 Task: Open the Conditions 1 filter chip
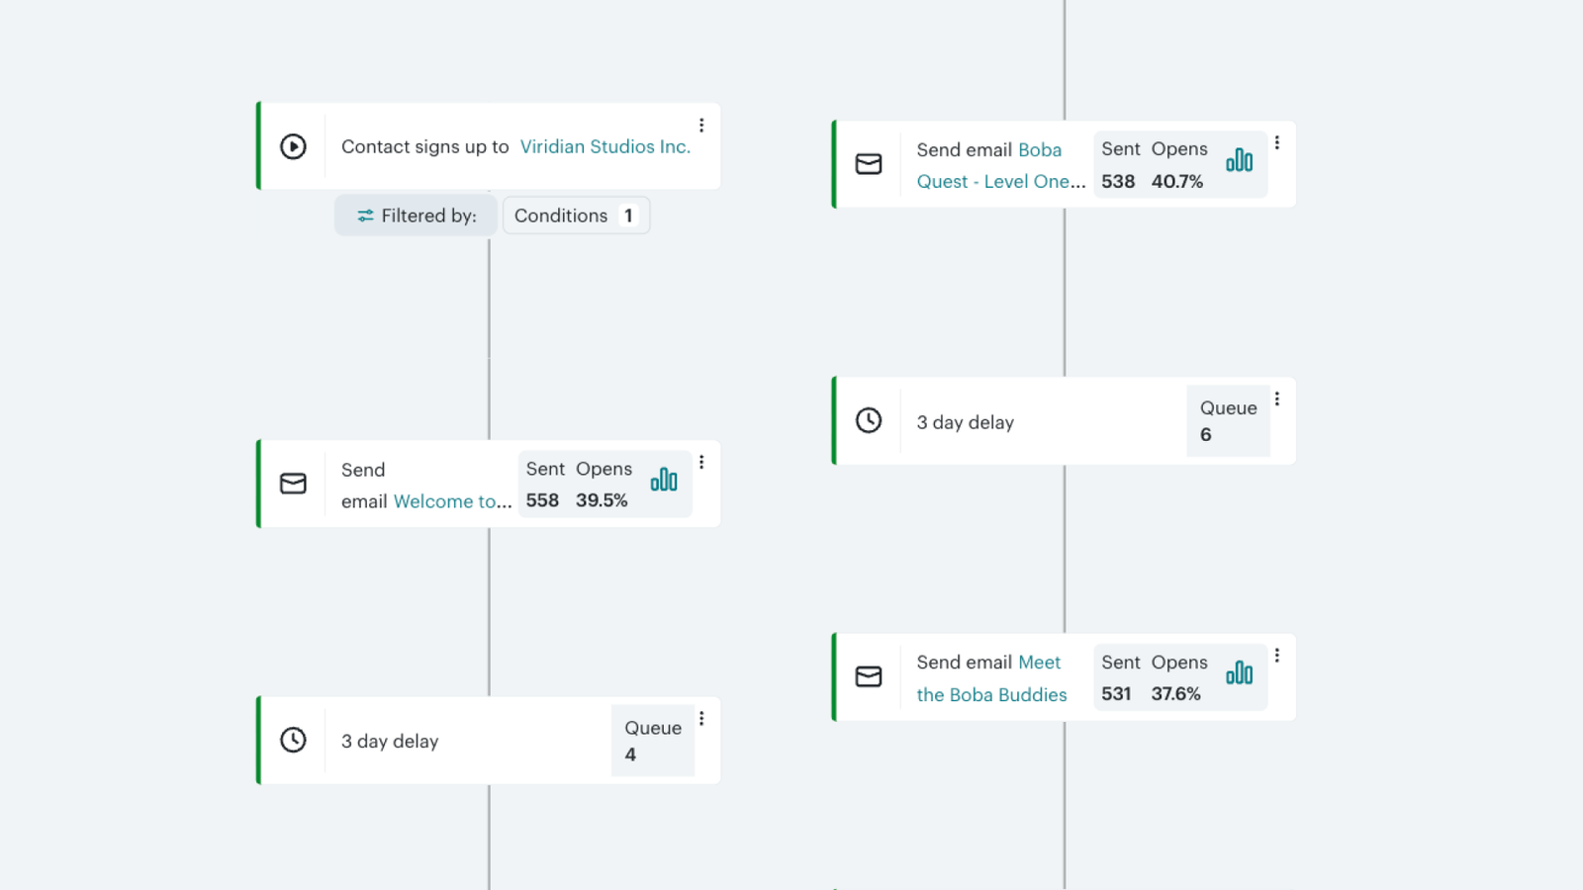(x=576, y=216)
